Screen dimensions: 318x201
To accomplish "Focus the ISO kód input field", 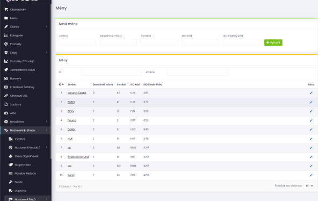I will pos(200,42).
